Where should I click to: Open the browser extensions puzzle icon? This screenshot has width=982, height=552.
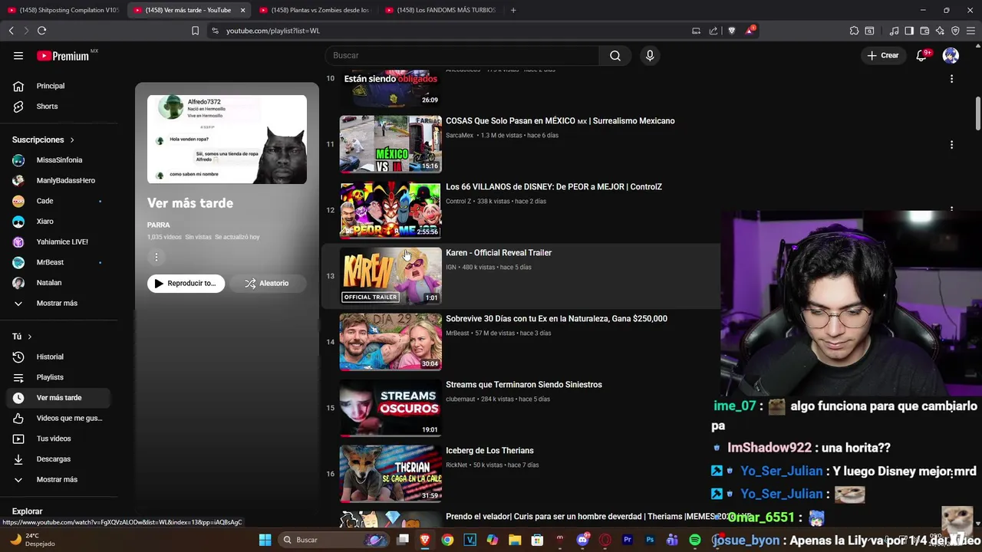tap(854, 31)
